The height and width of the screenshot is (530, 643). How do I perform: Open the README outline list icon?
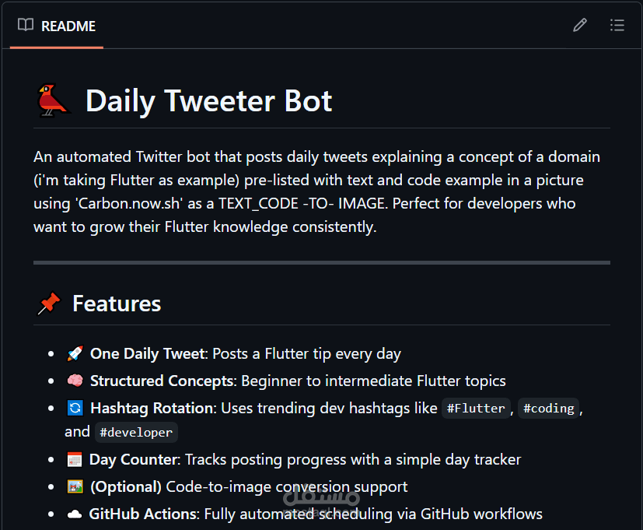click(x=617, y=25)
